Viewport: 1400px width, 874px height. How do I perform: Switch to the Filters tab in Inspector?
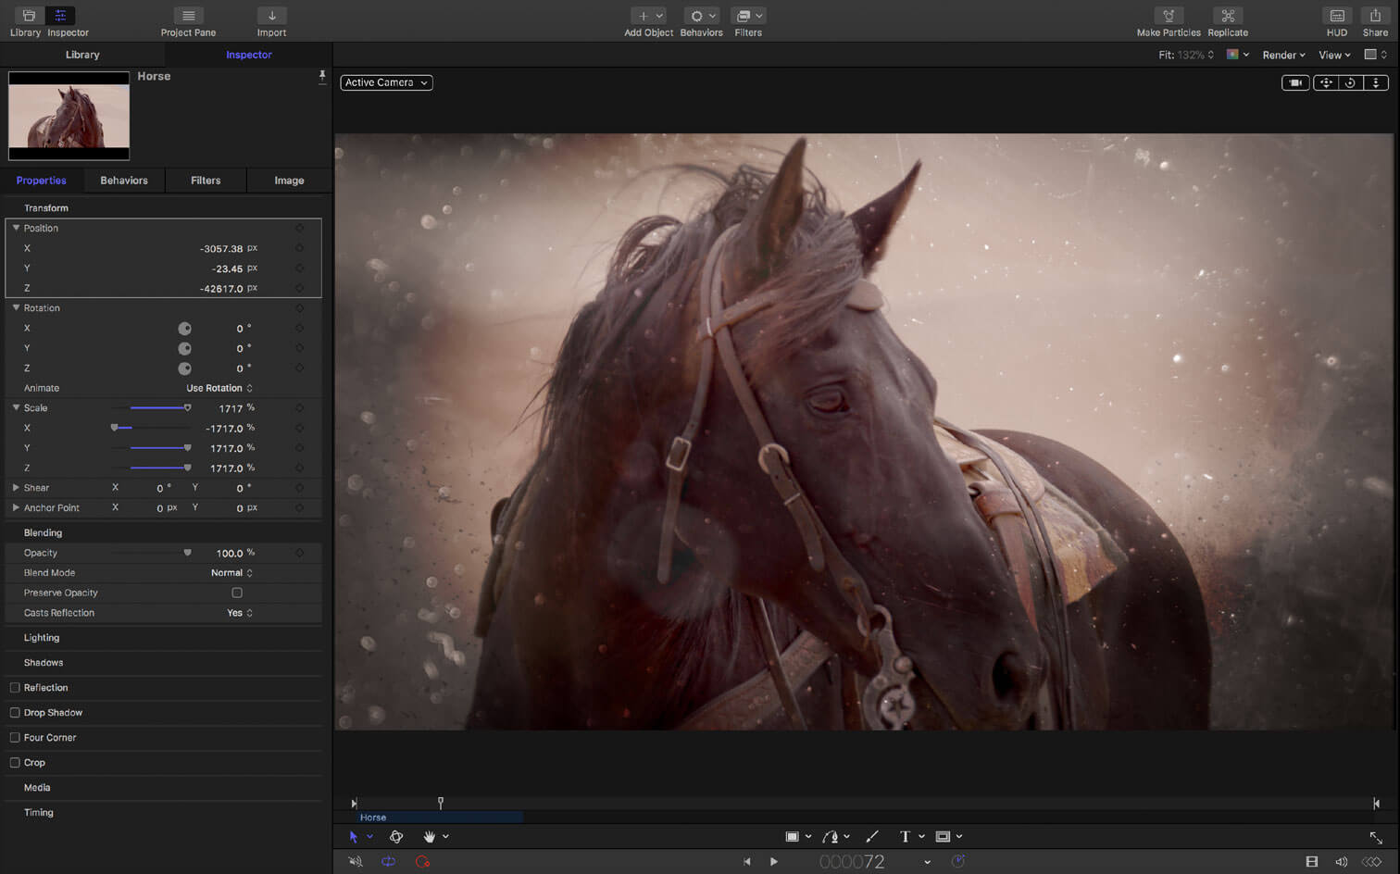[206, 181]
